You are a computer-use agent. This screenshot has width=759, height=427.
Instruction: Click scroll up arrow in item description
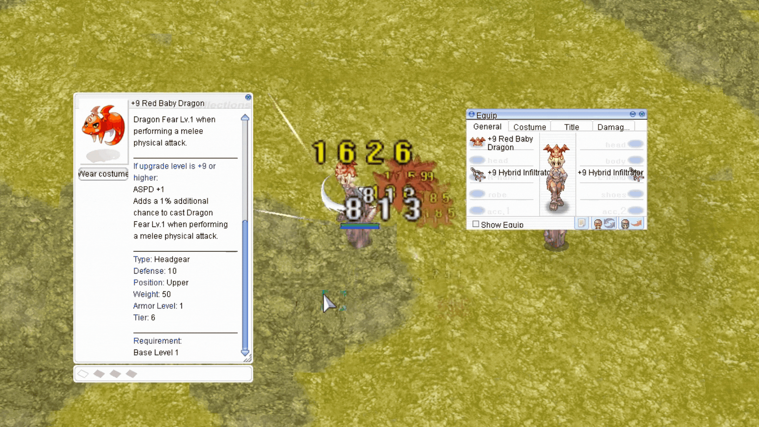pyautogui.click(x=245, y=117)
